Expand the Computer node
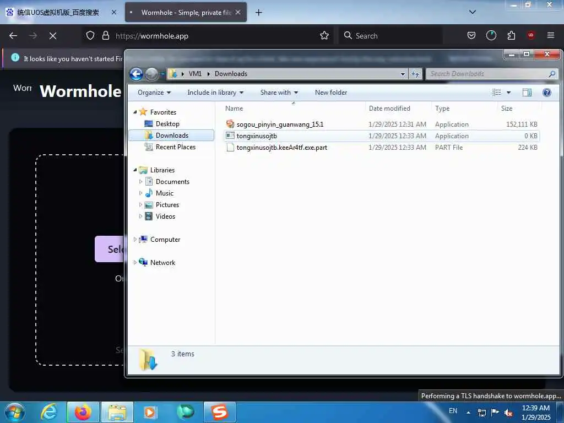This screenshot has height=423, width=564. pos(135,239)
